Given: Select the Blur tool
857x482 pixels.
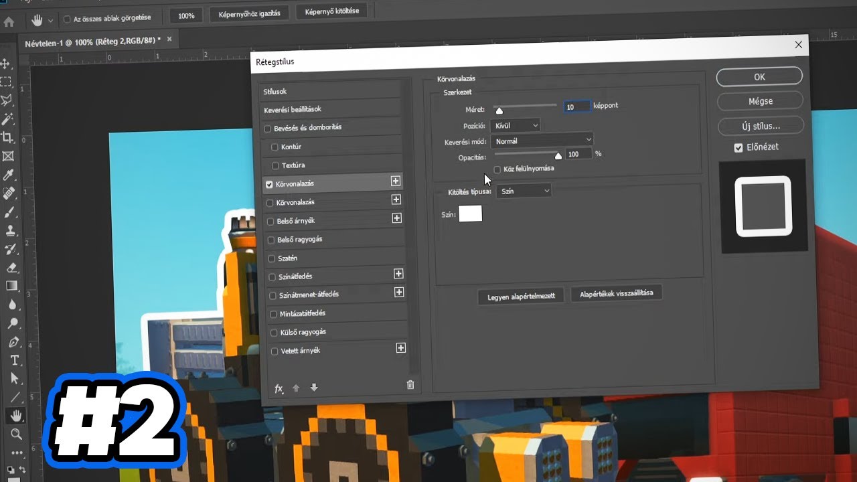Looking at the screenshot, I should pyautogui.click(x=13, y=305).
